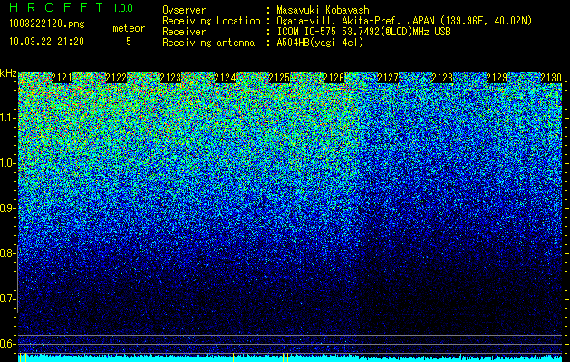The image size is (570, 362).
Task: Click the 0.9 frequency axis label
Action: pyautogui.click(x=7, y=208)
